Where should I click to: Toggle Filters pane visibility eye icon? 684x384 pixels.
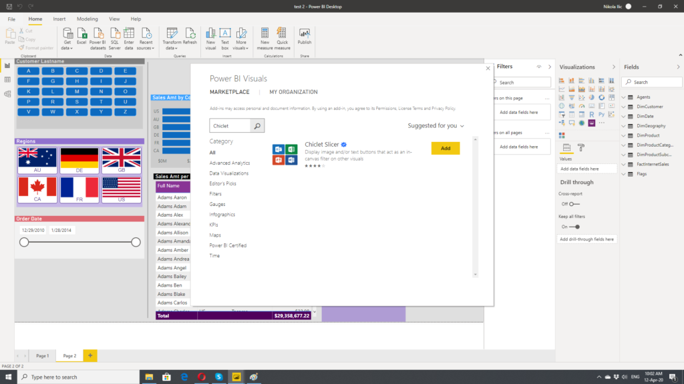[x=539, y=67]
